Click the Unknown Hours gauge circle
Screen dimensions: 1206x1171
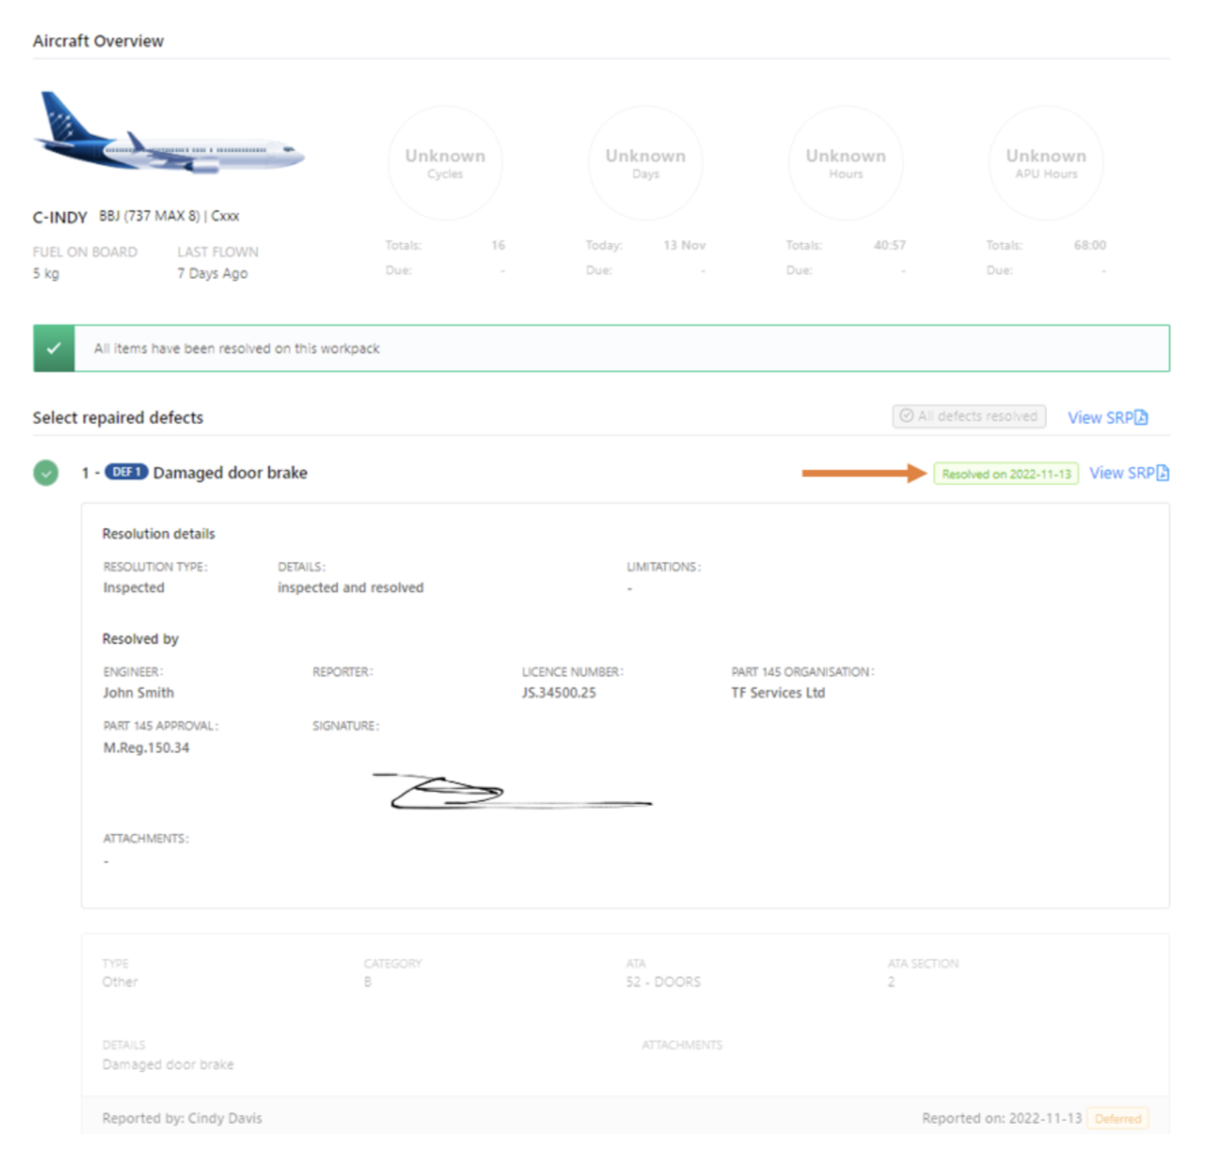point(845,163)
